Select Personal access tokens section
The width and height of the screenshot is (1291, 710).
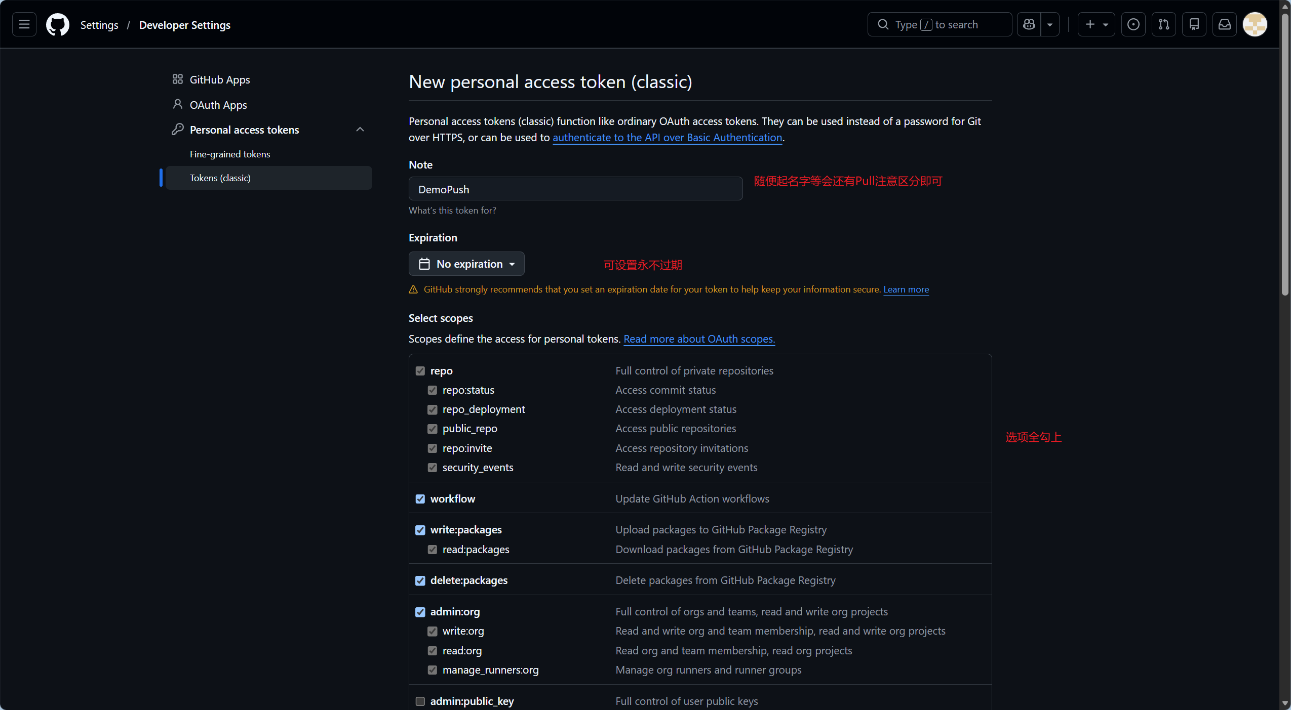click(x=245, y=130)
